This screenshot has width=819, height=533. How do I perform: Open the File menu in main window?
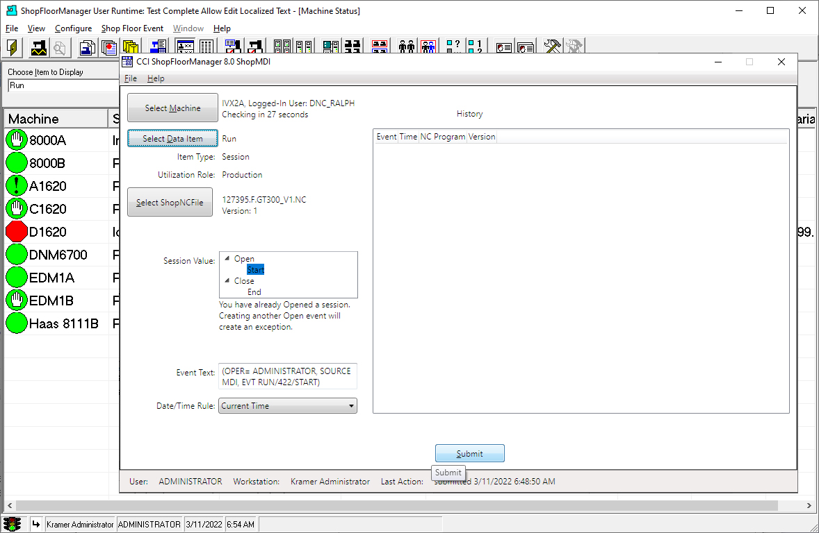pyautogui.click(x=12, y=28)
